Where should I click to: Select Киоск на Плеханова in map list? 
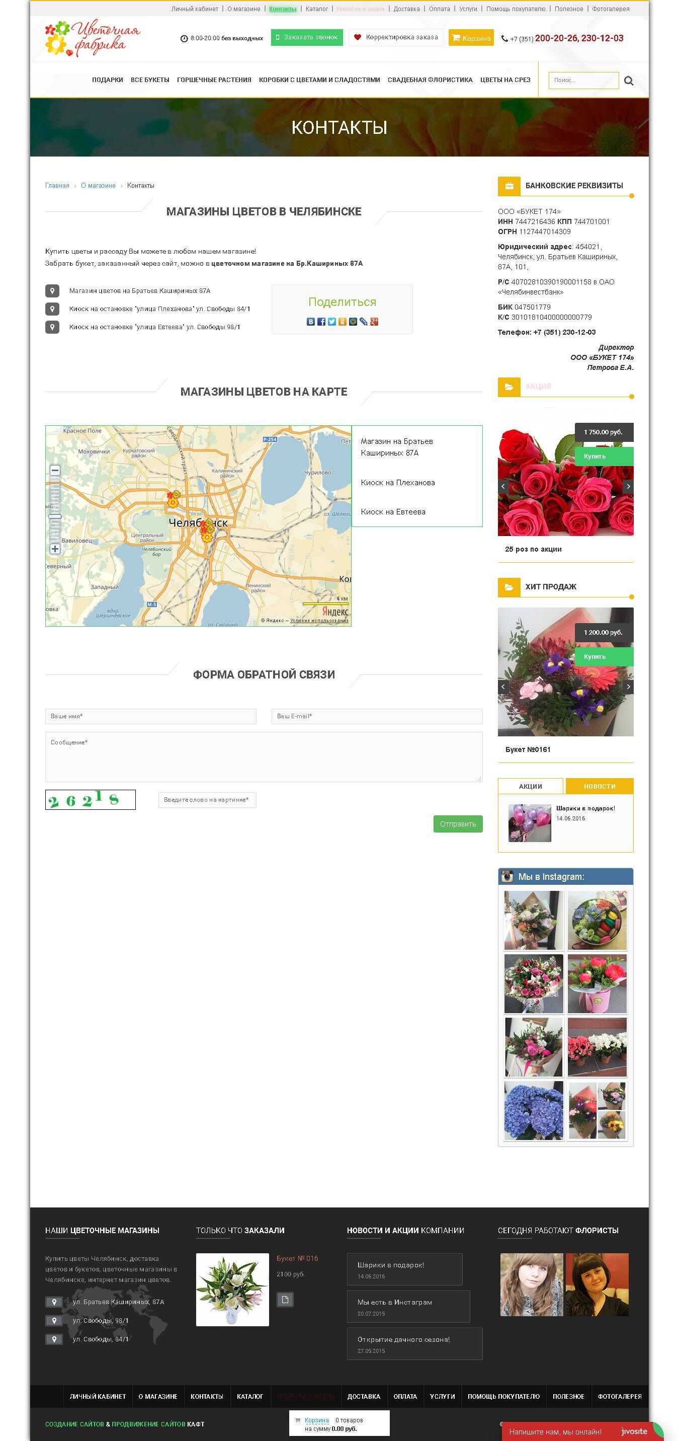pyautogui.click(x=397, y=483)
